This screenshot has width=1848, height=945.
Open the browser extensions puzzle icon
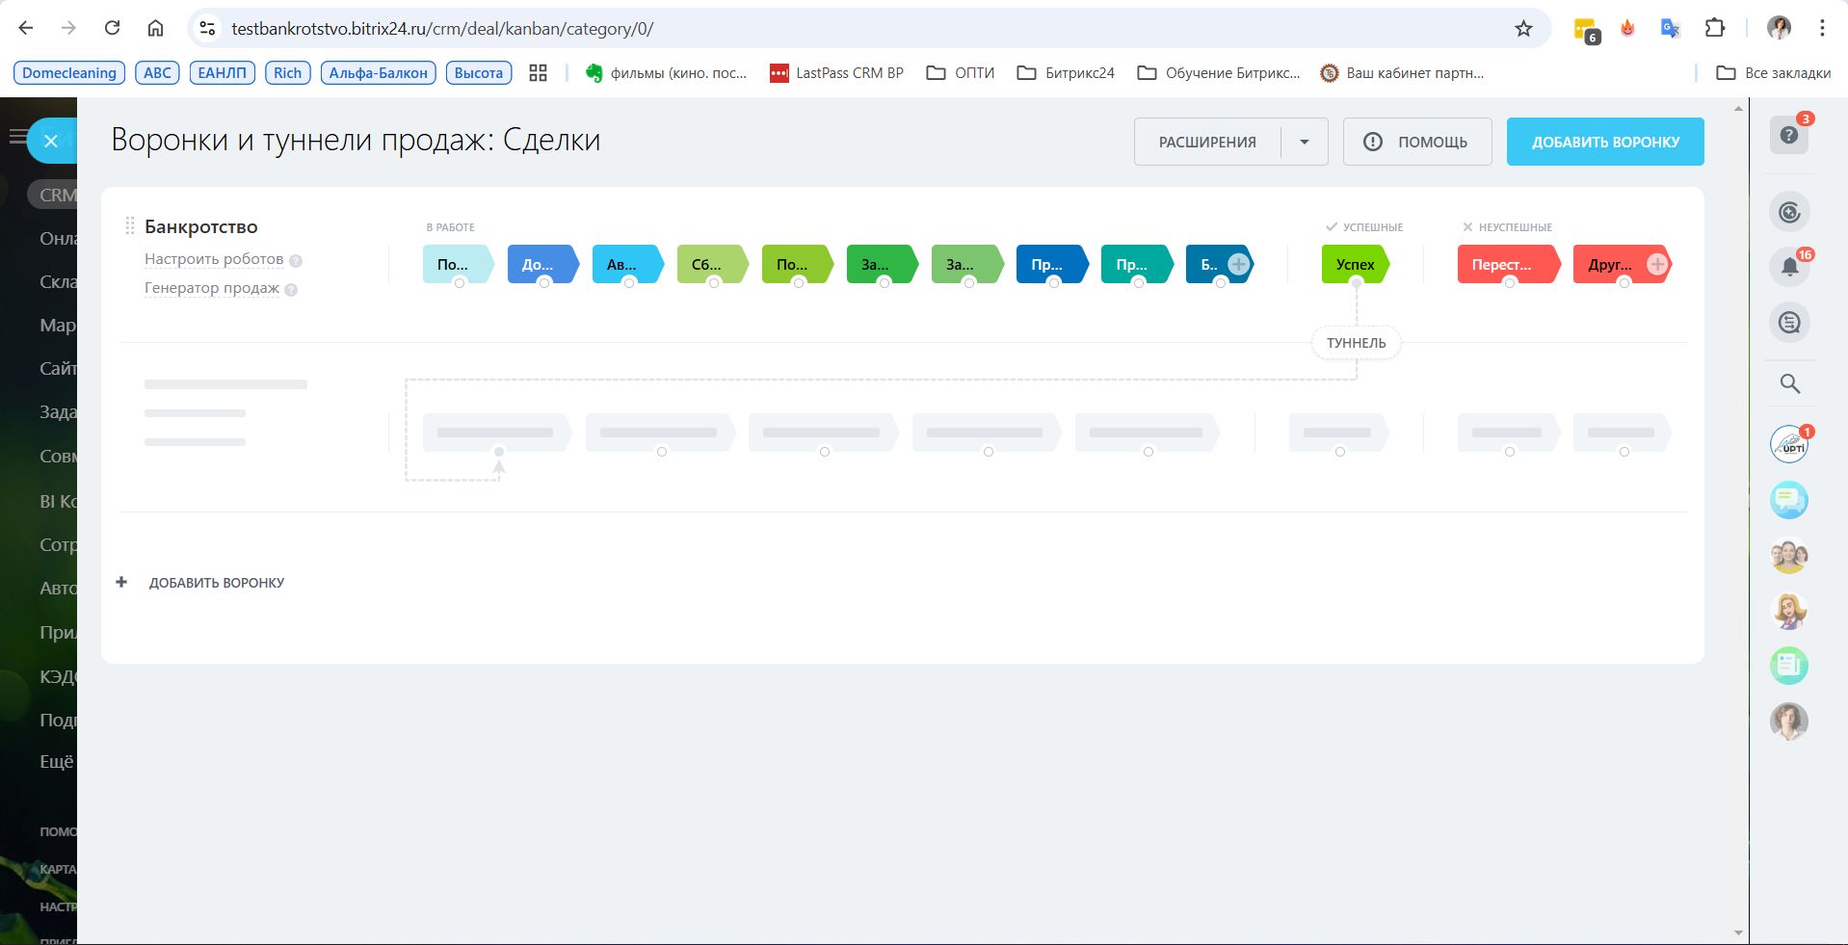(1715, 28)
